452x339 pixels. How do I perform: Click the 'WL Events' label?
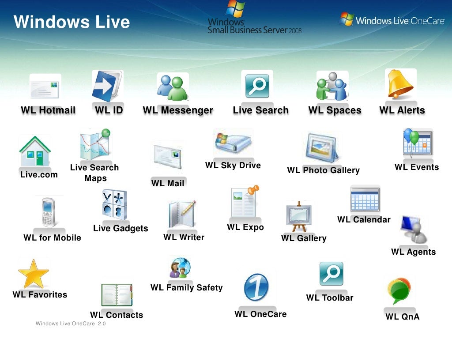pos(417,167)
